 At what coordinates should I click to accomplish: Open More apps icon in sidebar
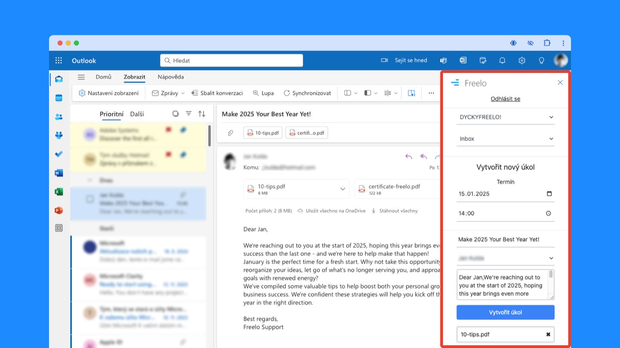coord(59,228)
